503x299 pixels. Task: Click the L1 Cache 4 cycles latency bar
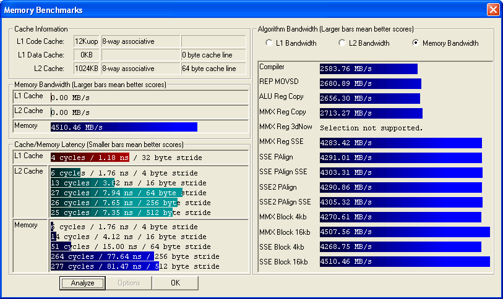(90, 158)
